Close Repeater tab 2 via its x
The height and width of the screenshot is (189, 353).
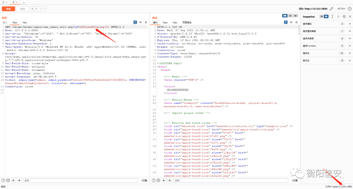point(7,2)
